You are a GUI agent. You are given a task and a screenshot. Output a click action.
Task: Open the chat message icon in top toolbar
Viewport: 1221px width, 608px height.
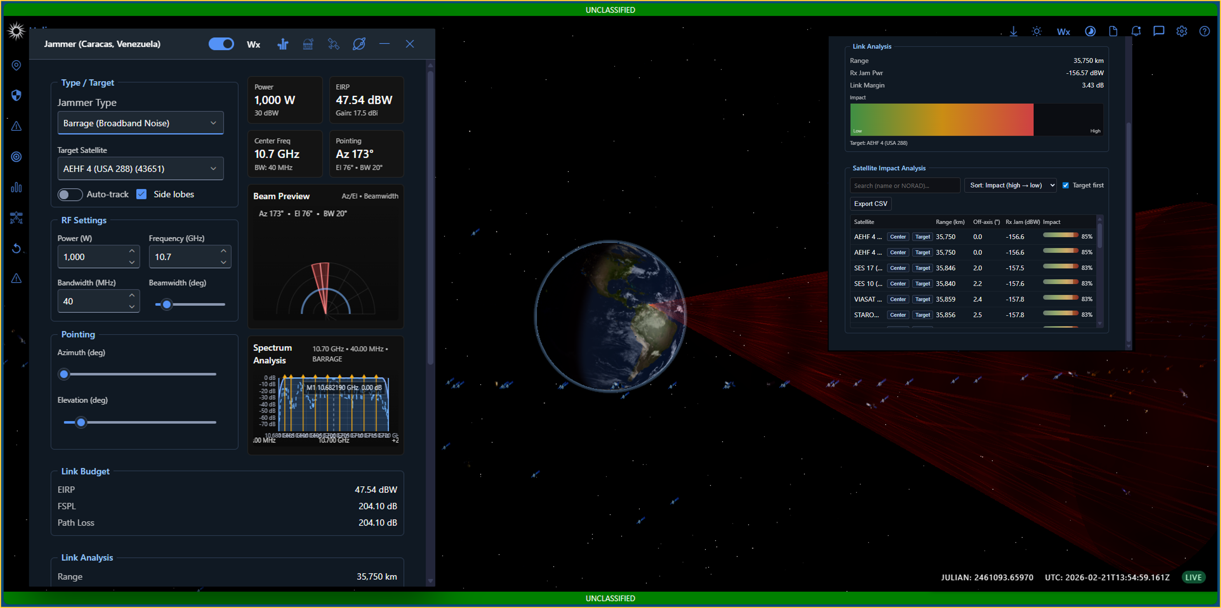coord(1158,31)
